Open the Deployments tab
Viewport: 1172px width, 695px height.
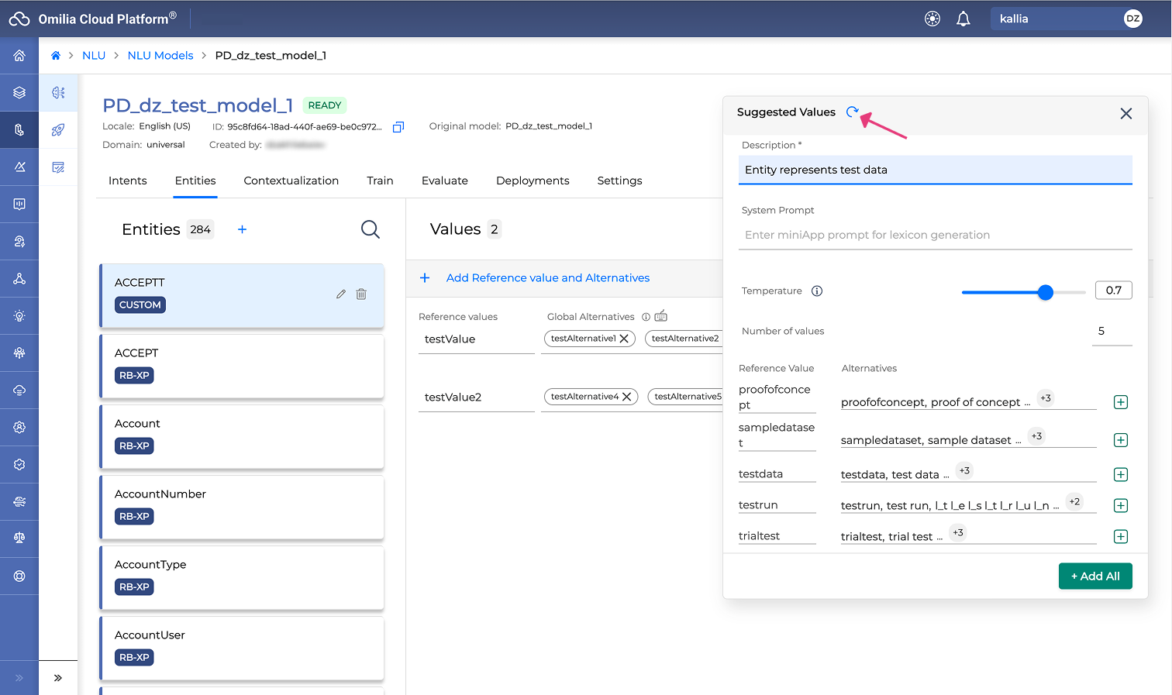click(533, 181)
